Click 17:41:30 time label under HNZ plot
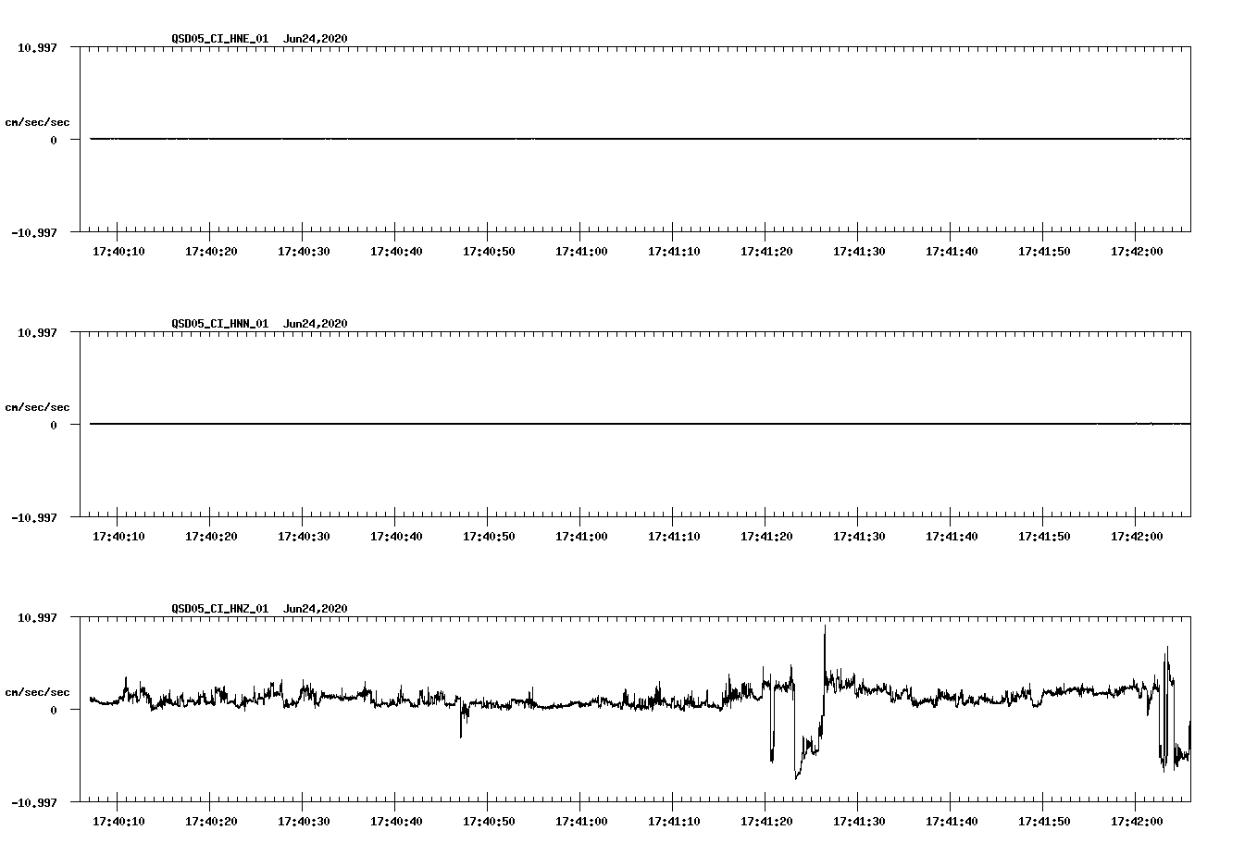Screen dimensions: 1257x855 pyautogui.click(x=859, y=821)
